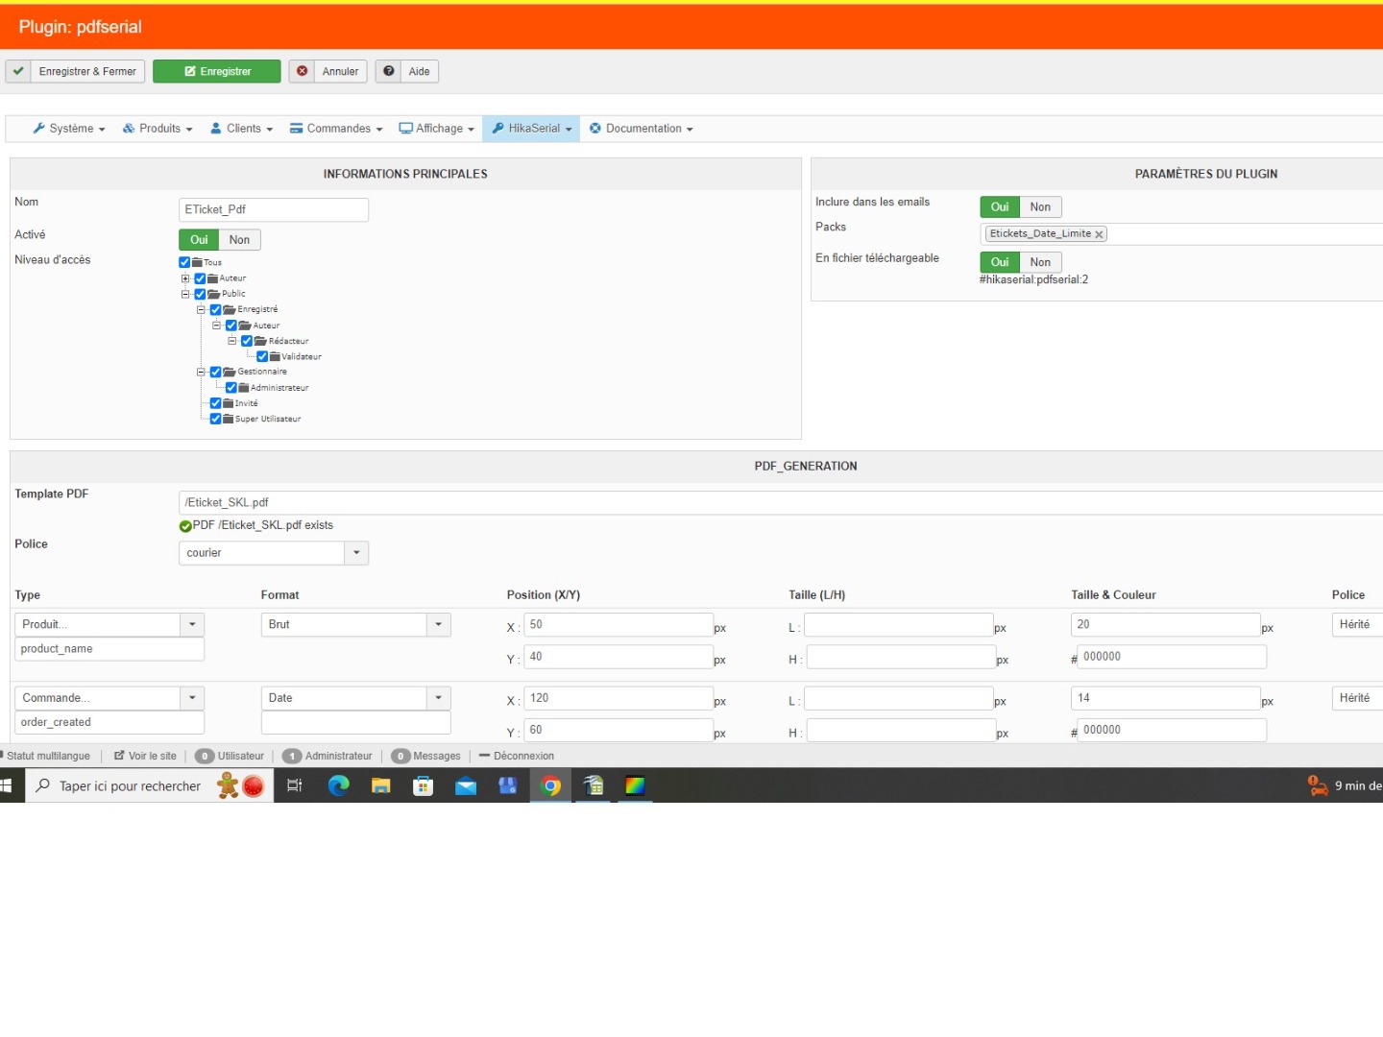Click the external link icon for Voir le site
This screenshot has height=1037, width=1383.
coord(119,756)
